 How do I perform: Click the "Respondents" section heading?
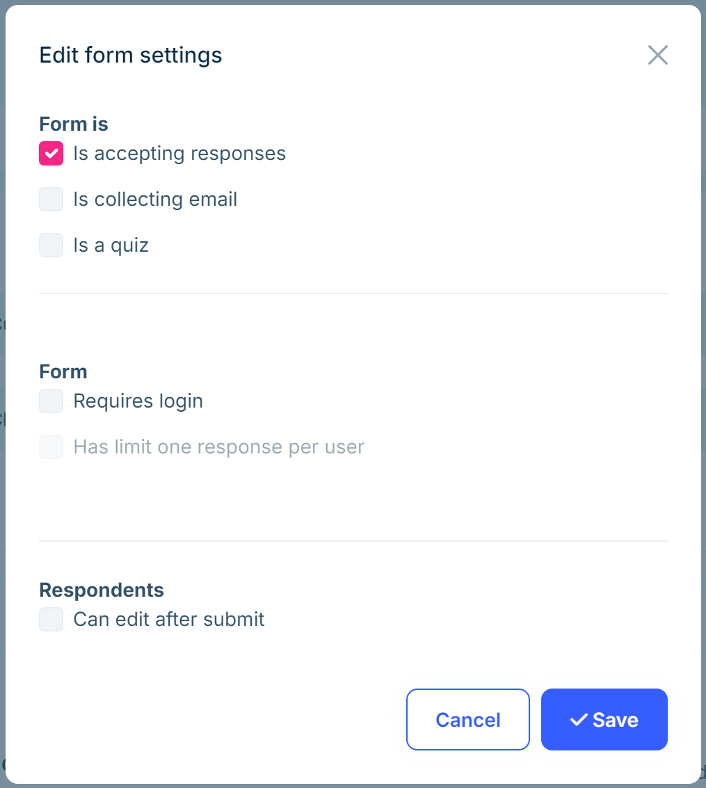click(x=101, y=590)
